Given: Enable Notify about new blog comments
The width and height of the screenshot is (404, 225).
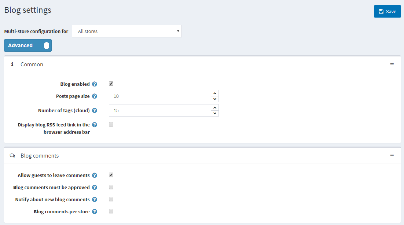Looking at the screenshot, I should [111, 199].
